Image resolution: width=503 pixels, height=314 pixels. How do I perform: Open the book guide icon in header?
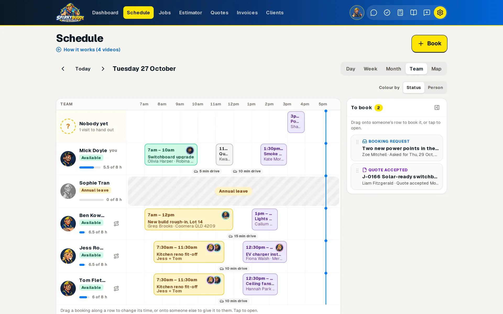coord(413,13)
